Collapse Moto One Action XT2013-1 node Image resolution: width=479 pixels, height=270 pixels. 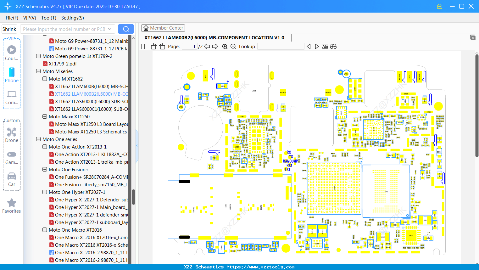pyautogui.click(x=45, y=147)
